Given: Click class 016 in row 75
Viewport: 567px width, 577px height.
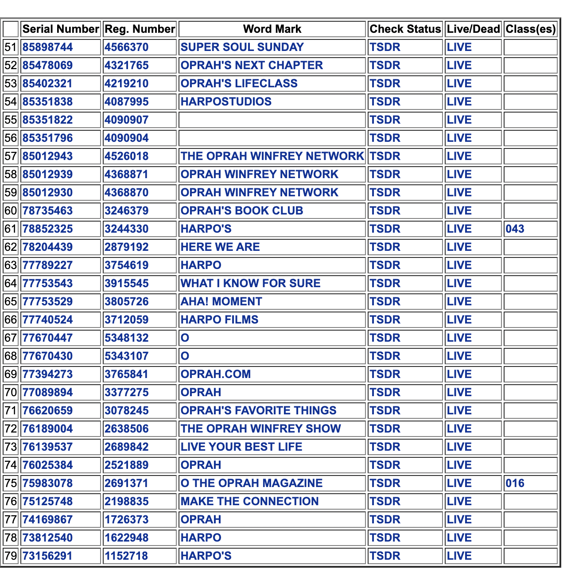Looking at the screenshot, I should click(x=515, y=483).
